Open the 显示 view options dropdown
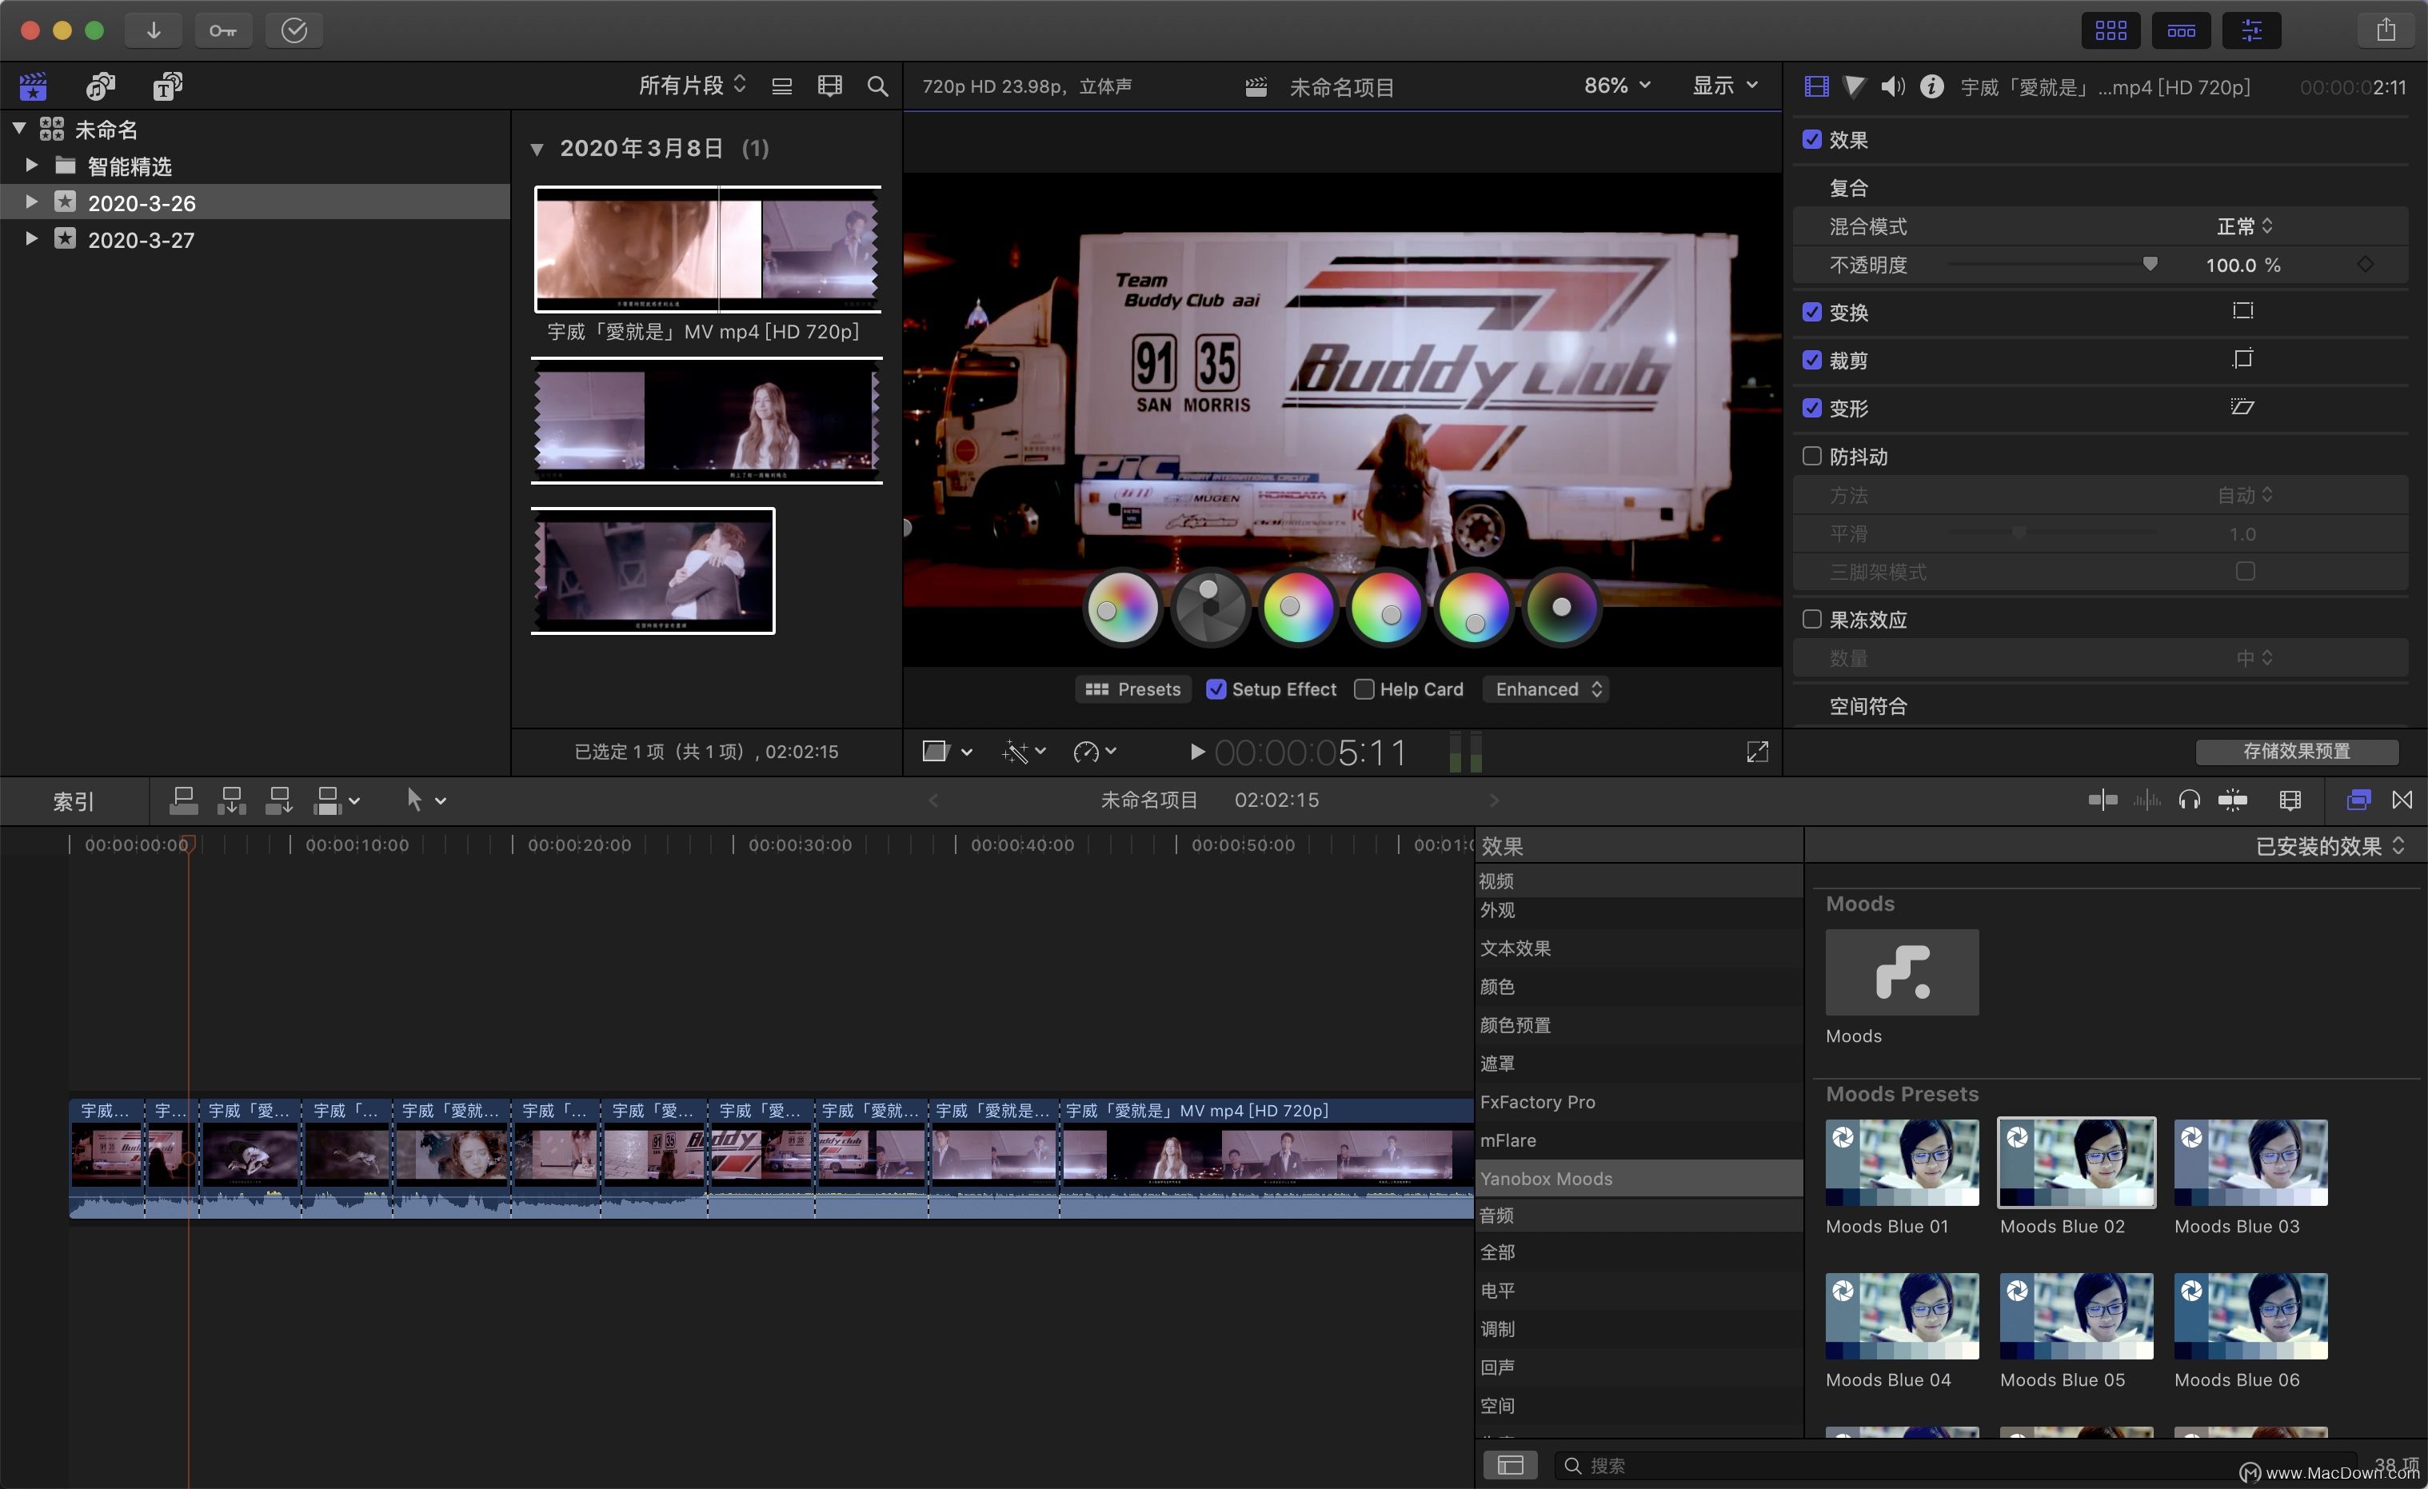Viewport: 2428px width, 1489px height. tap(1724, 86)
